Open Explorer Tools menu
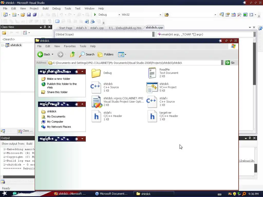The image size is (263, 197). point(83,46)
